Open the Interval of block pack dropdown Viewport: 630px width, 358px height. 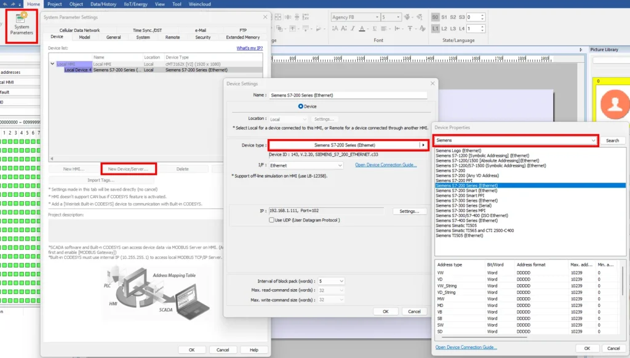click(341, 281)
